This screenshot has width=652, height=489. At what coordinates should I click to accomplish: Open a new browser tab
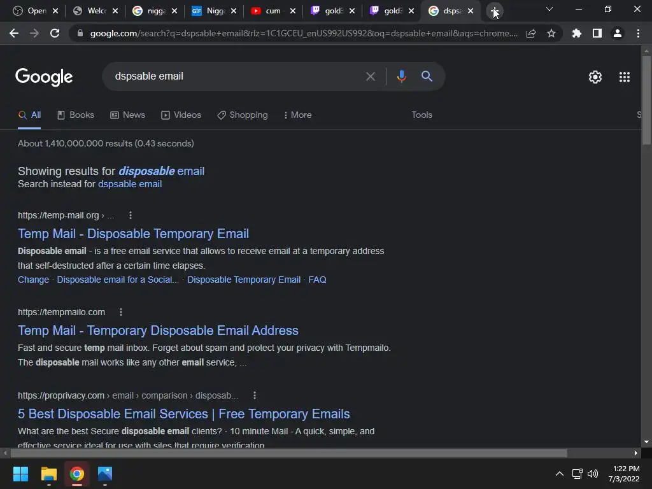coord(494,11)
